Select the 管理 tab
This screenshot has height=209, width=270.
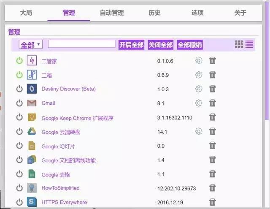(69, 13)
